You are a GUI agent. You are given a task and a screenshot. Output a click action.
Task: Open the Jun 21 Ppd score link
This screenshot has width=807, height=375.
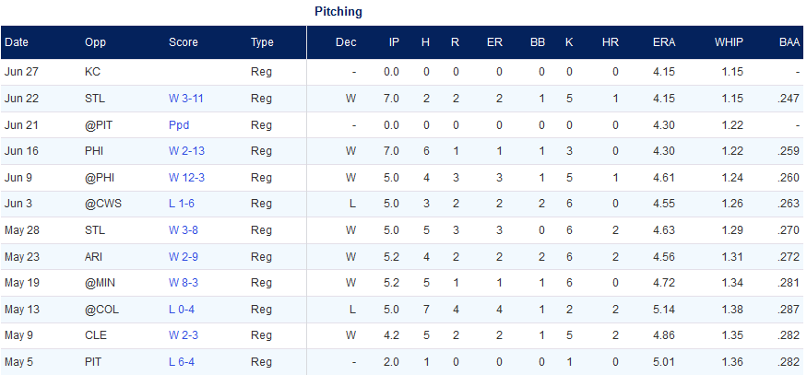click(179, 125)
